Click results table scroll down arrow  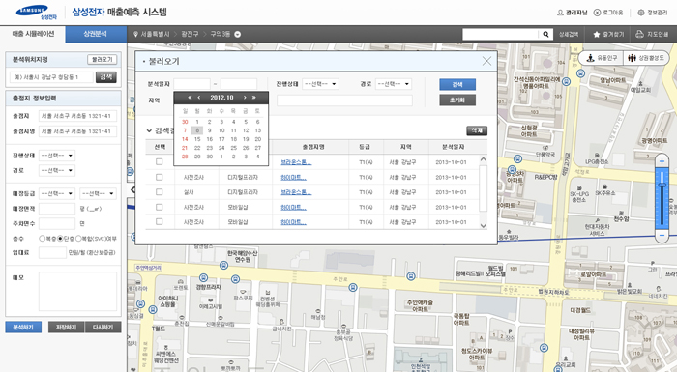coord(484,225)
